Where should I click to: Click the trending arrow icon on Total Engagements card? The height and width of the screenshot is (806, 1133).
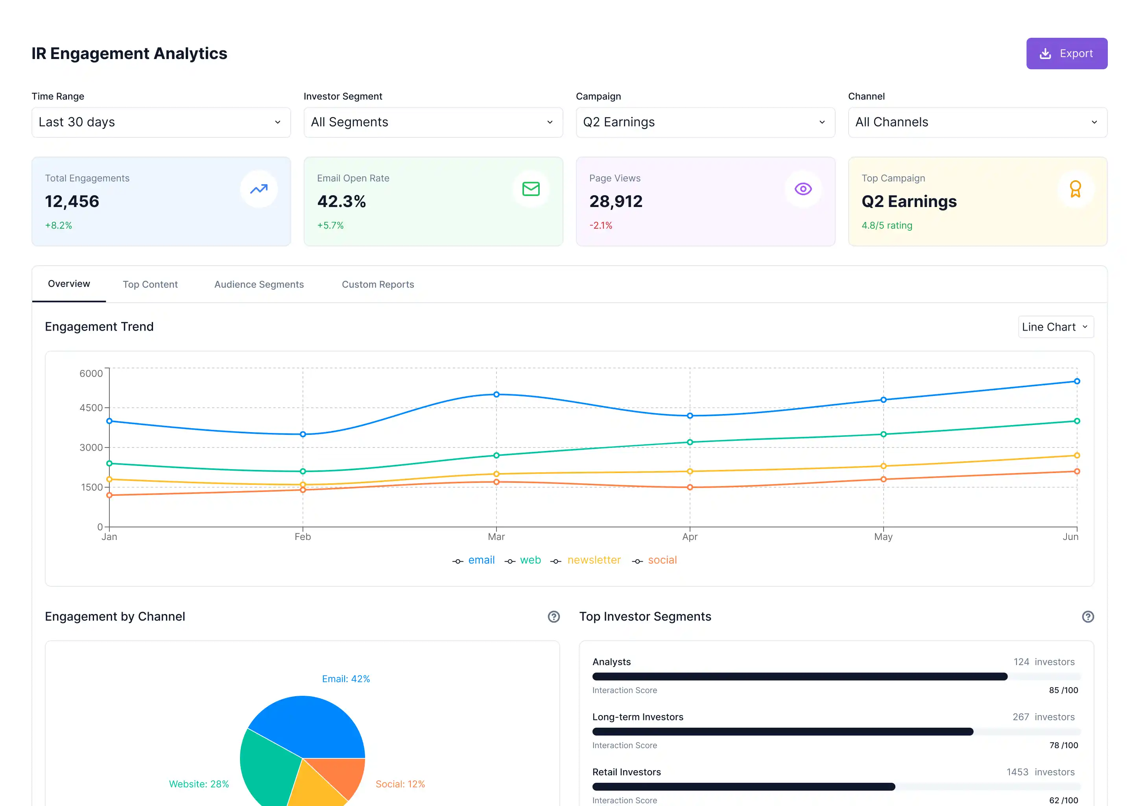click(x=259, y=189)
